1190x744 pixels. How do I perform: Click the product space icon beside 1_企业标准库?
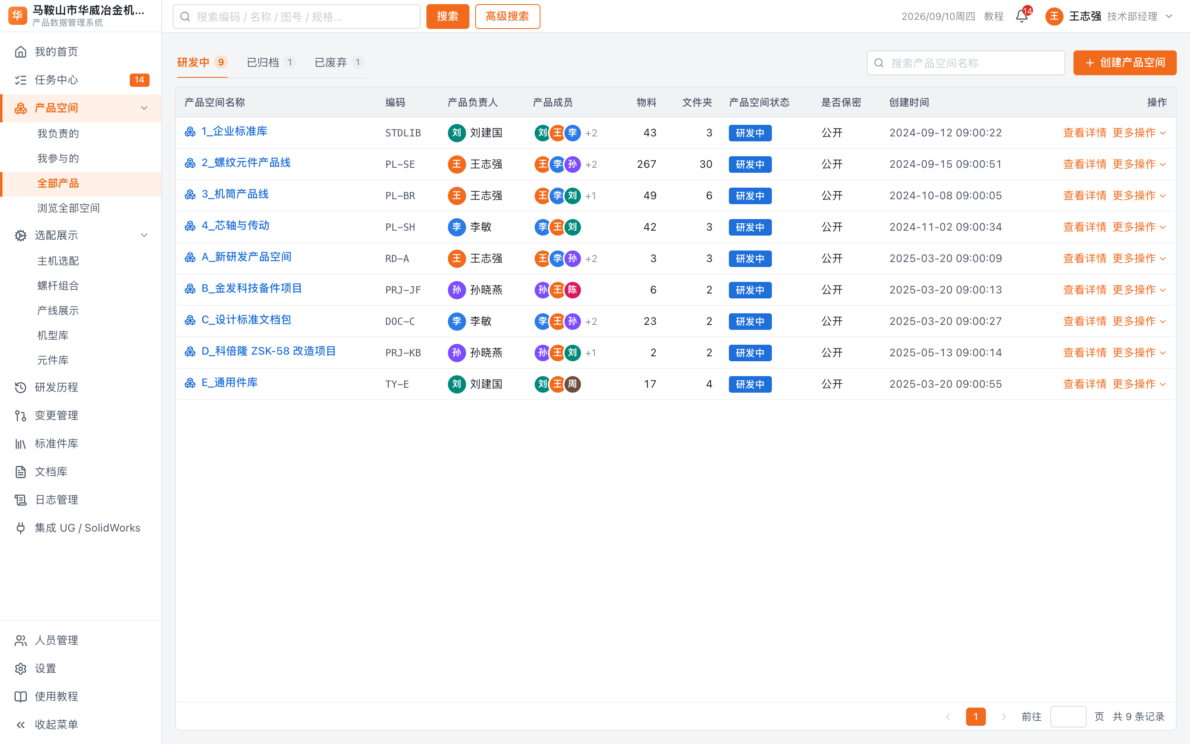pos(190,131)
